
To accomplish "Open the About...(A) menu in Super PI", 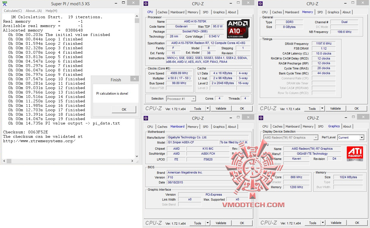I will [x=34, y=11].
